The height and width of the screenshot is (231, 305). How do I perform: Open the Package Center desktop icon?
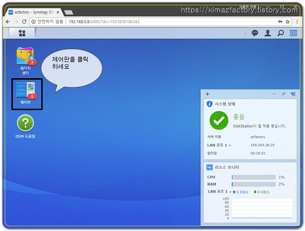[x=25, y=61]
